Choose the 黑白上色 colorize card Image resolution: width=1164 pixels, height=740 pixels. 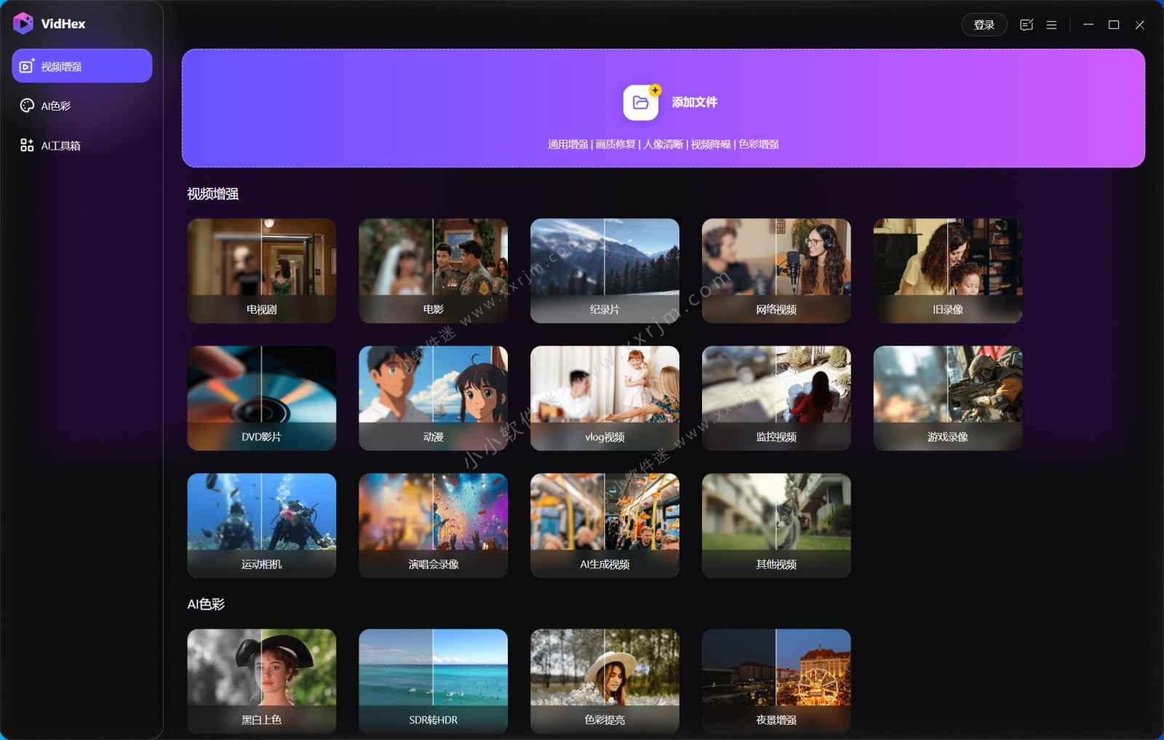click(x=262, y=681)
